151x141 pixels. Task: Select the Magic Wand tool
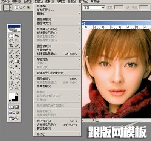click(17, 40)
